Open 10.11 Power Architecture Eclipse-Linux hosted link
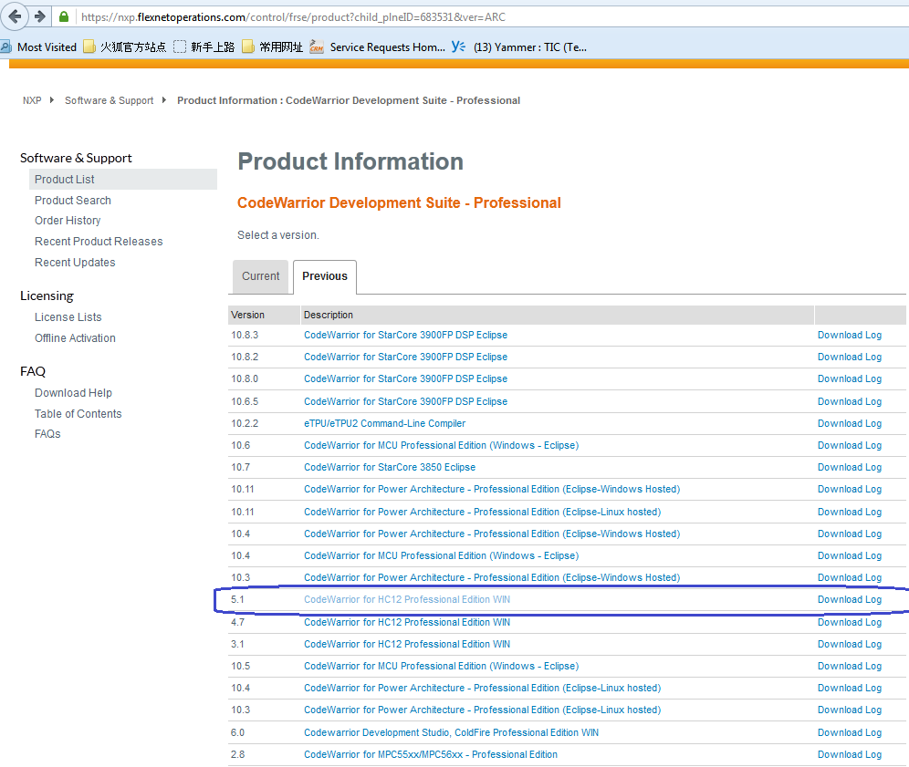The image size is (909, 767). [x=482, y=513]
